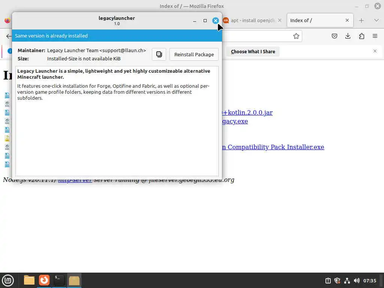This screenshot has height=288, width=384.
Task: Click the yellow archive file icon in listing
Action: coord(7,138)
